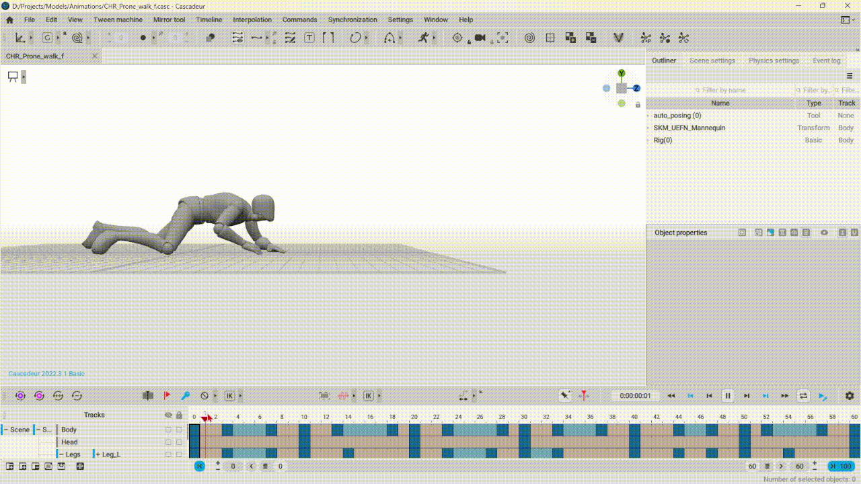This screenshot has width=861, height=484.
Task: Expand the Leg_L track
Action: click(x=98, y=454)
